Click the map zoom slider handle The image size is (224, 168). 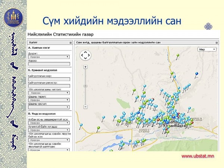85,86
